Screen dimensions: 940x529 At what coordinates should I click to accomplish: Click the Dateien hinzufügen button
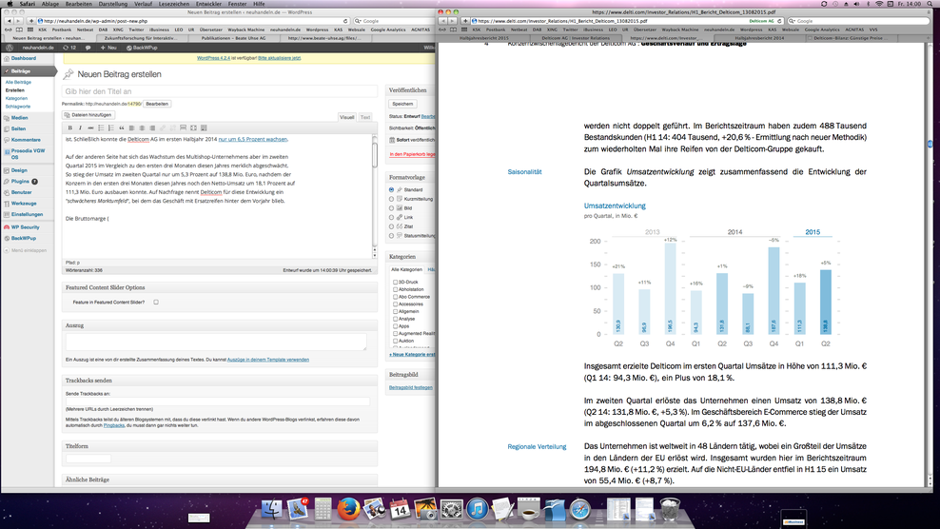[x=88, y=114]
